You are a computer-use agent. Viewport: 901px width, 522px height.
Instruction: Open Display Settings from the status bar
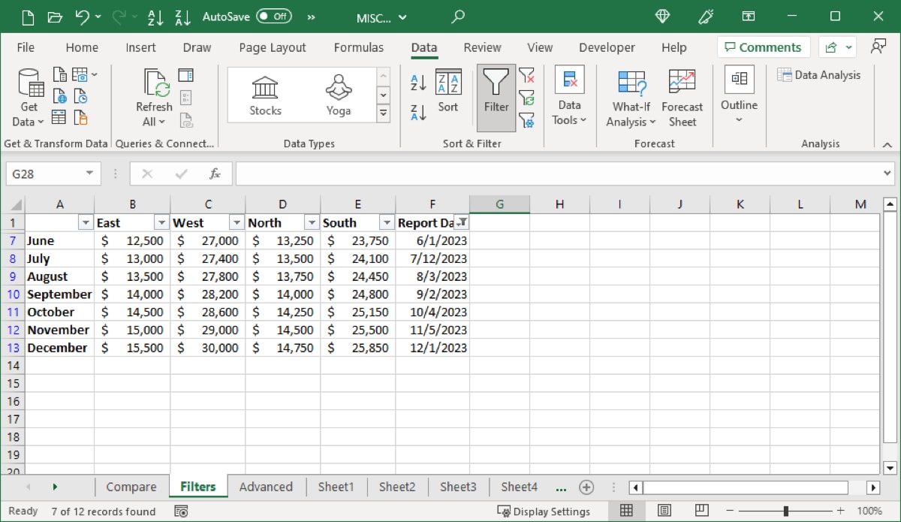point(544,511)
